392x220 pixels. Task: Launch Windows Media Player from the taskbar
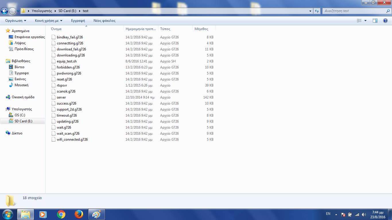pyautogui.click(x=43, y=214)
